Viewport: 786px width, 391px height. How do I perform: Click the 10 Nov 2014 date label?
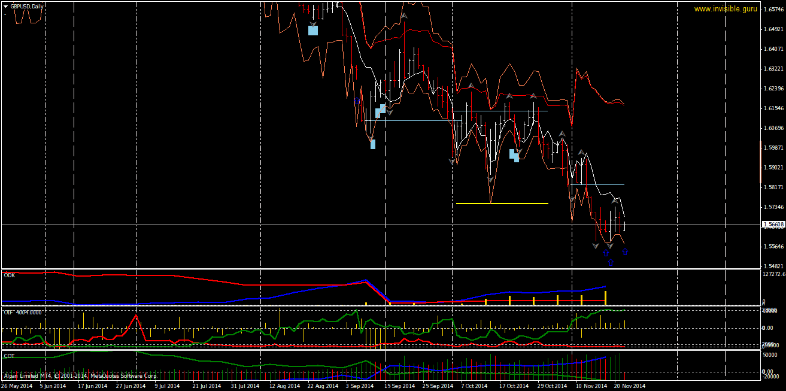[x=591, y=387]
